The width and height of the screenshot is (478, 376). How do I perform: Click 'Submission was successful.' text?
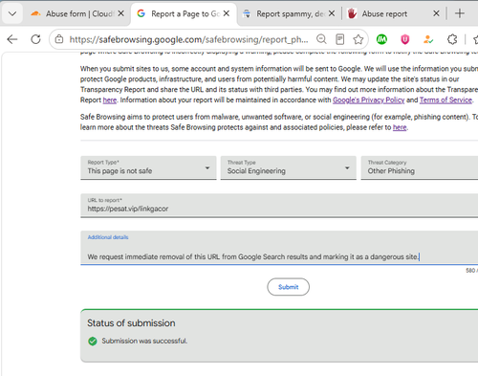(x=144, y=341)
